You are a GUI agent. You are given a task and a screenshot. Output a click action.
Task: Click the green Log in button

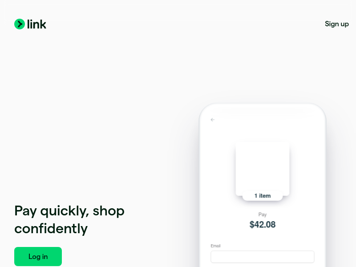[x=38, y=256]
